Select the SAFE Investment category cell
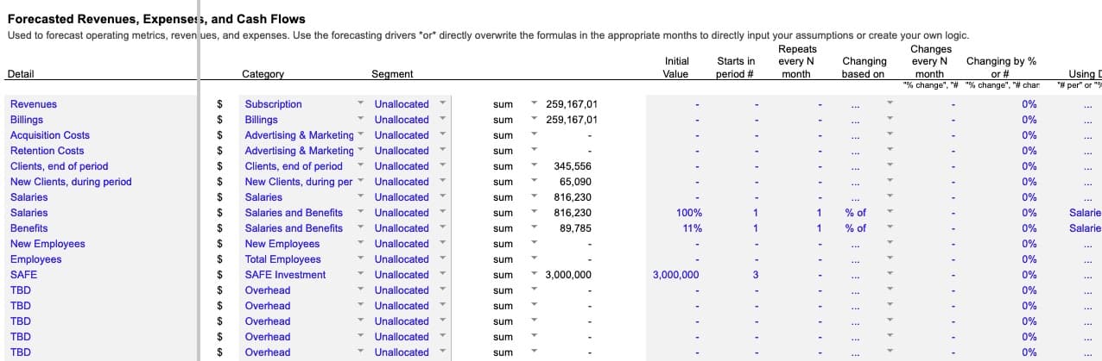The height and width of the screenshot is (361, 1102). [x=285, y=275]
